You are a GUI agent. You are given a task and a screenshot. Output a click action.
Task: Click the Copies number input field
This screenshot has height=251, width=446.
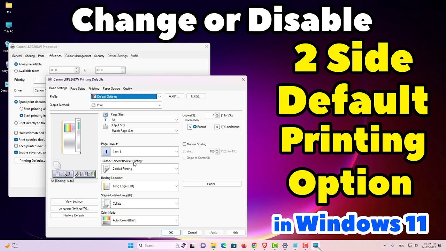pyautogui.click(x=210, y=115)
